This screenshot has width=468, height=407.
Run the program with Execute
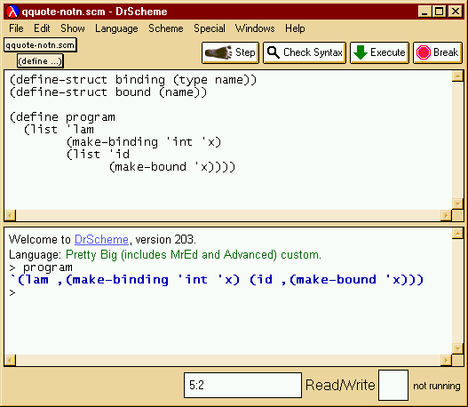[379, 52]
